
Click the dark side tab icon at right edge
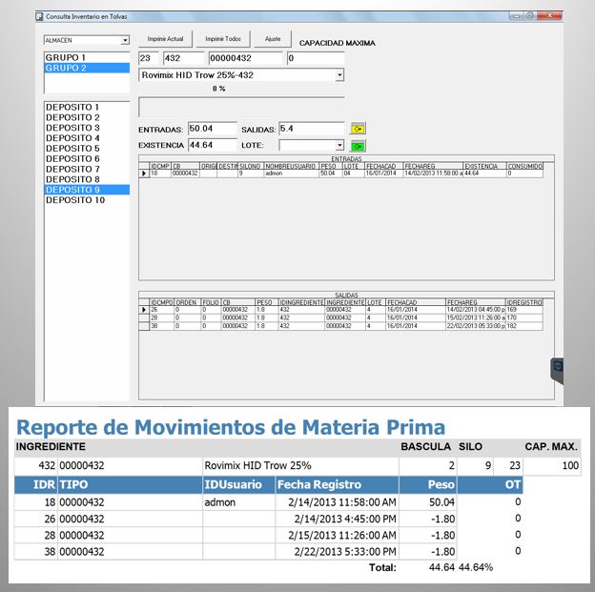(558, 371)
